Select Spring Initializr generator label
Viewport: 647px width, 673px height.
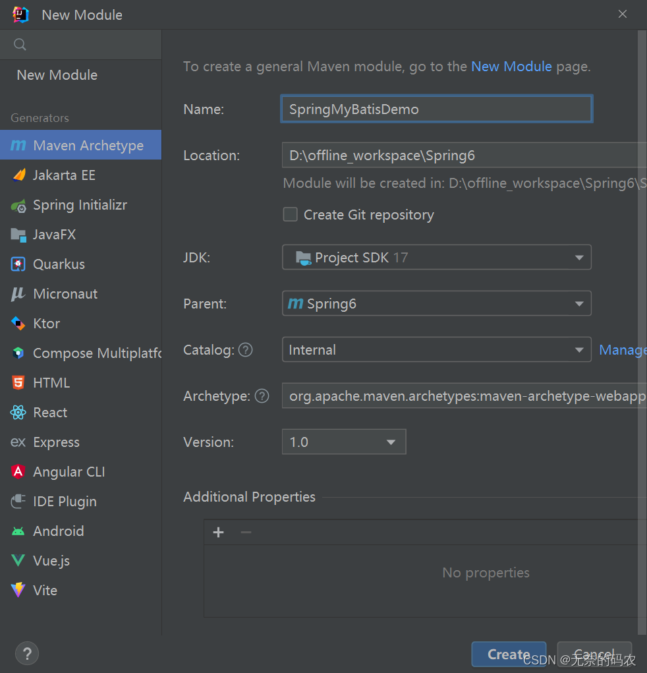80,205
